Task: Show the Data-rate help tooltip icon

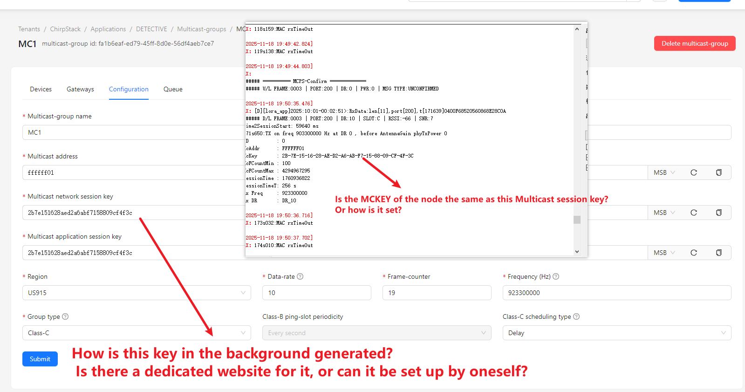Action: pyautogui.click(x=300, y=276)
